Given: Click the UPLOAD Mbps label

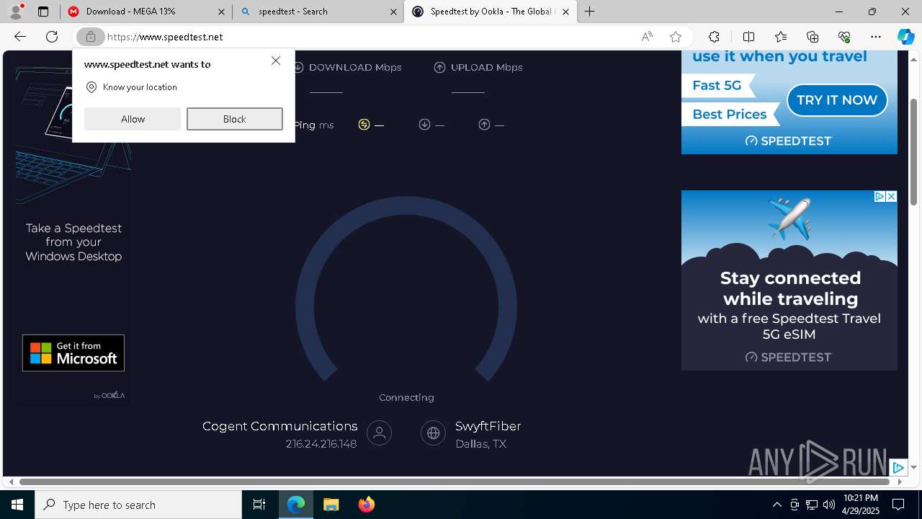Looking at the screenshot, I should [486, 67].
